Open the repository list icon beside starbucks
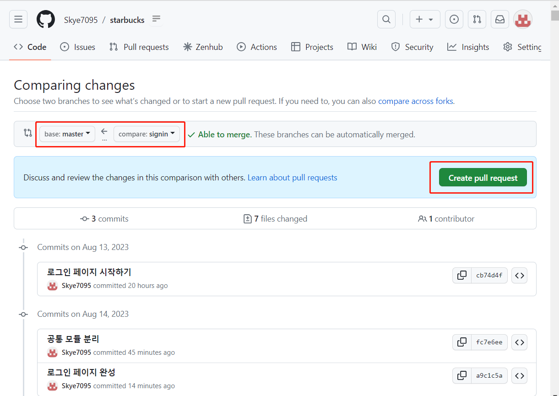This screenshot has height=396, width=559. coord(157,19)
